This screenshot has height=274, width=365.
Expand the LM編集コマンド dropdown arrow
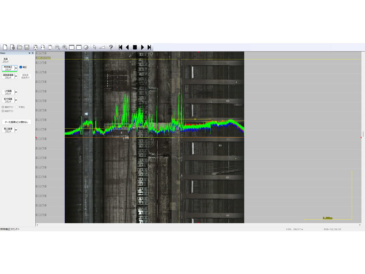pyautogui.click(x=16, y=92)
